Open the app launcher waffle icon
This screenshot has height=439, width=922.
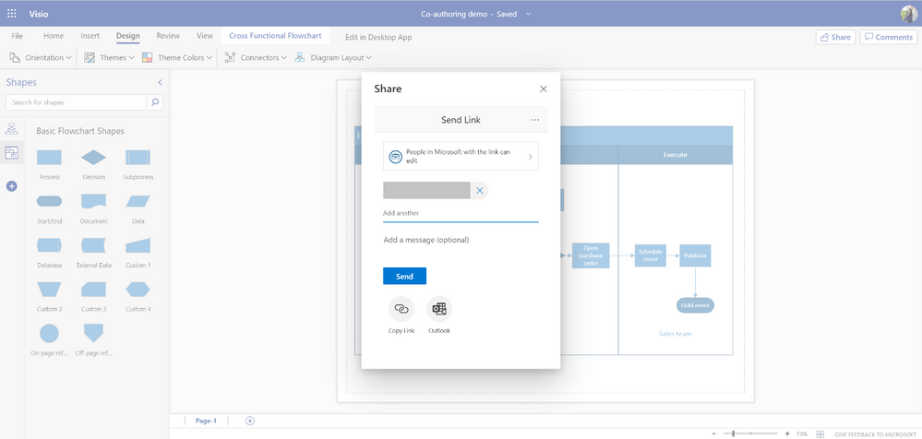pyautogui.click(x=12, y=14)
